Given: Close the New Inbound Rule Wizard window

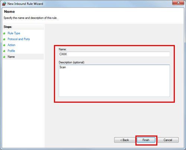Looking at the screenshot, I should (178, 3).
